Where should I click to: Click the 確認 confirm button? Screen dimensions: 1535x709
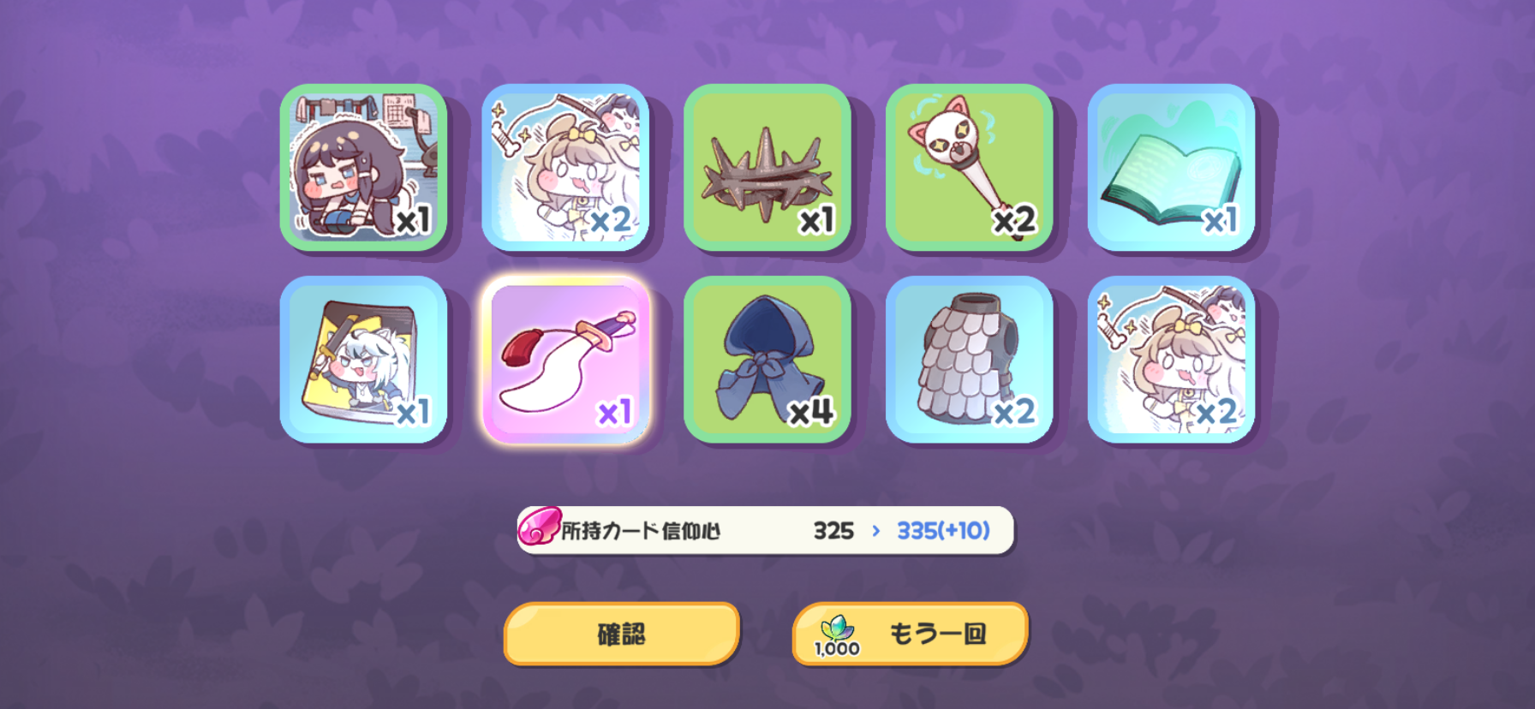click(x=621, y=634)
